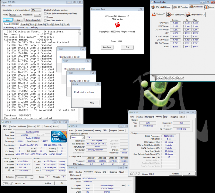215x193 pixels.
Task: Enable the Audio service disable checkbox
Action: coord(45,14)
